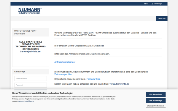This screenshot has height=111, width=178.
Task: Open the Formular hier link for repairs
Action: pyautogui.click(x=93, y=79)
